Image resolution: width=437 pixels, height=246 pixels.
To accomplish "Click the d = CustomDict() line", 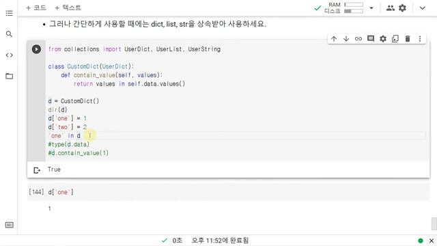I will (74, 101).
